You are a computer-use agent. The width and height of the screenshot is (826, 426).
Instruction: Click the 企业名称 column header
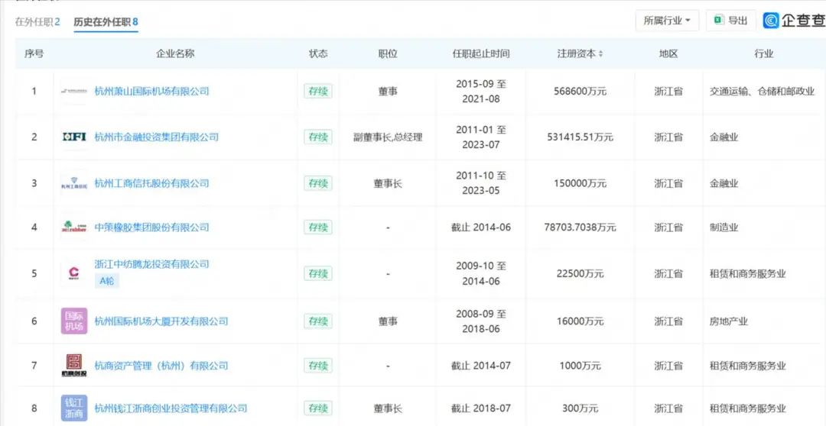coord(175,53)
